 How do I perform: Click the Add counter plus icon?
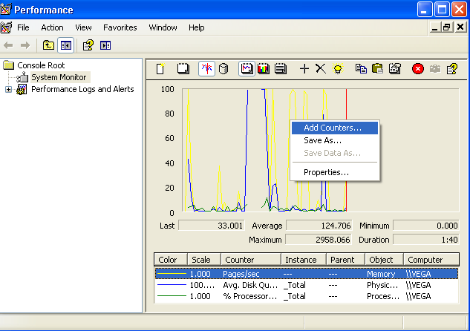click(x=304, y=68)
